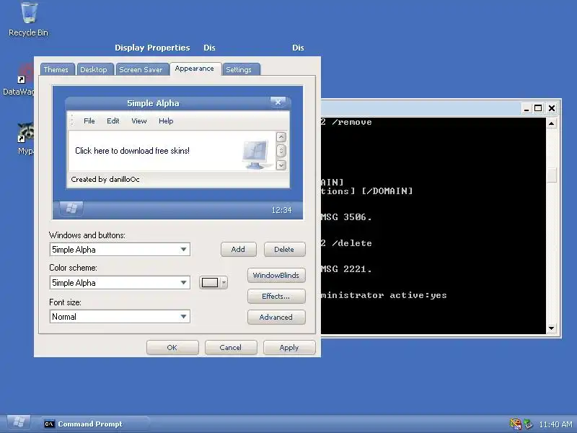The width and height of the screenshot is (577, 433).
Task: Click View in the preview menu
Action: 139,121
